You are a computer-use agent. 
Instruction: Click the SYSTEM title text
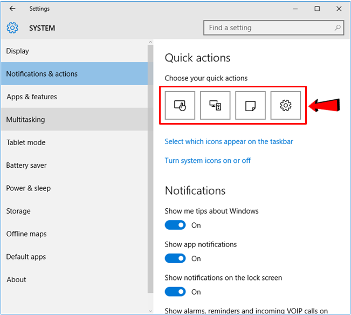pos(42,28)
